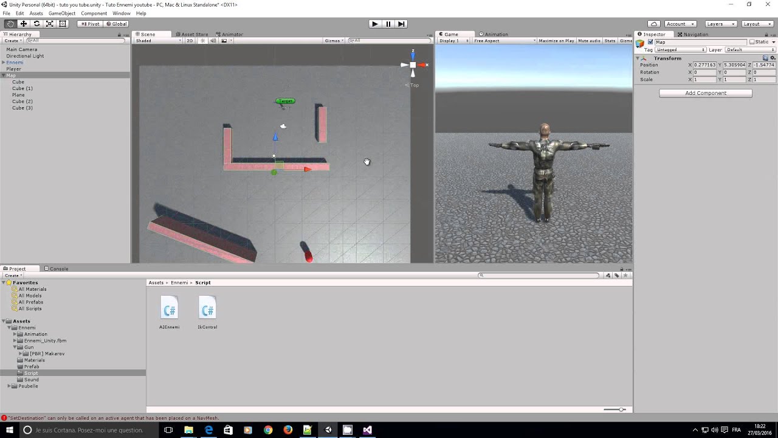Open Account dropdown
This screenshot has width=778, height=438.
pyautogui.click(x=680, y=24)
